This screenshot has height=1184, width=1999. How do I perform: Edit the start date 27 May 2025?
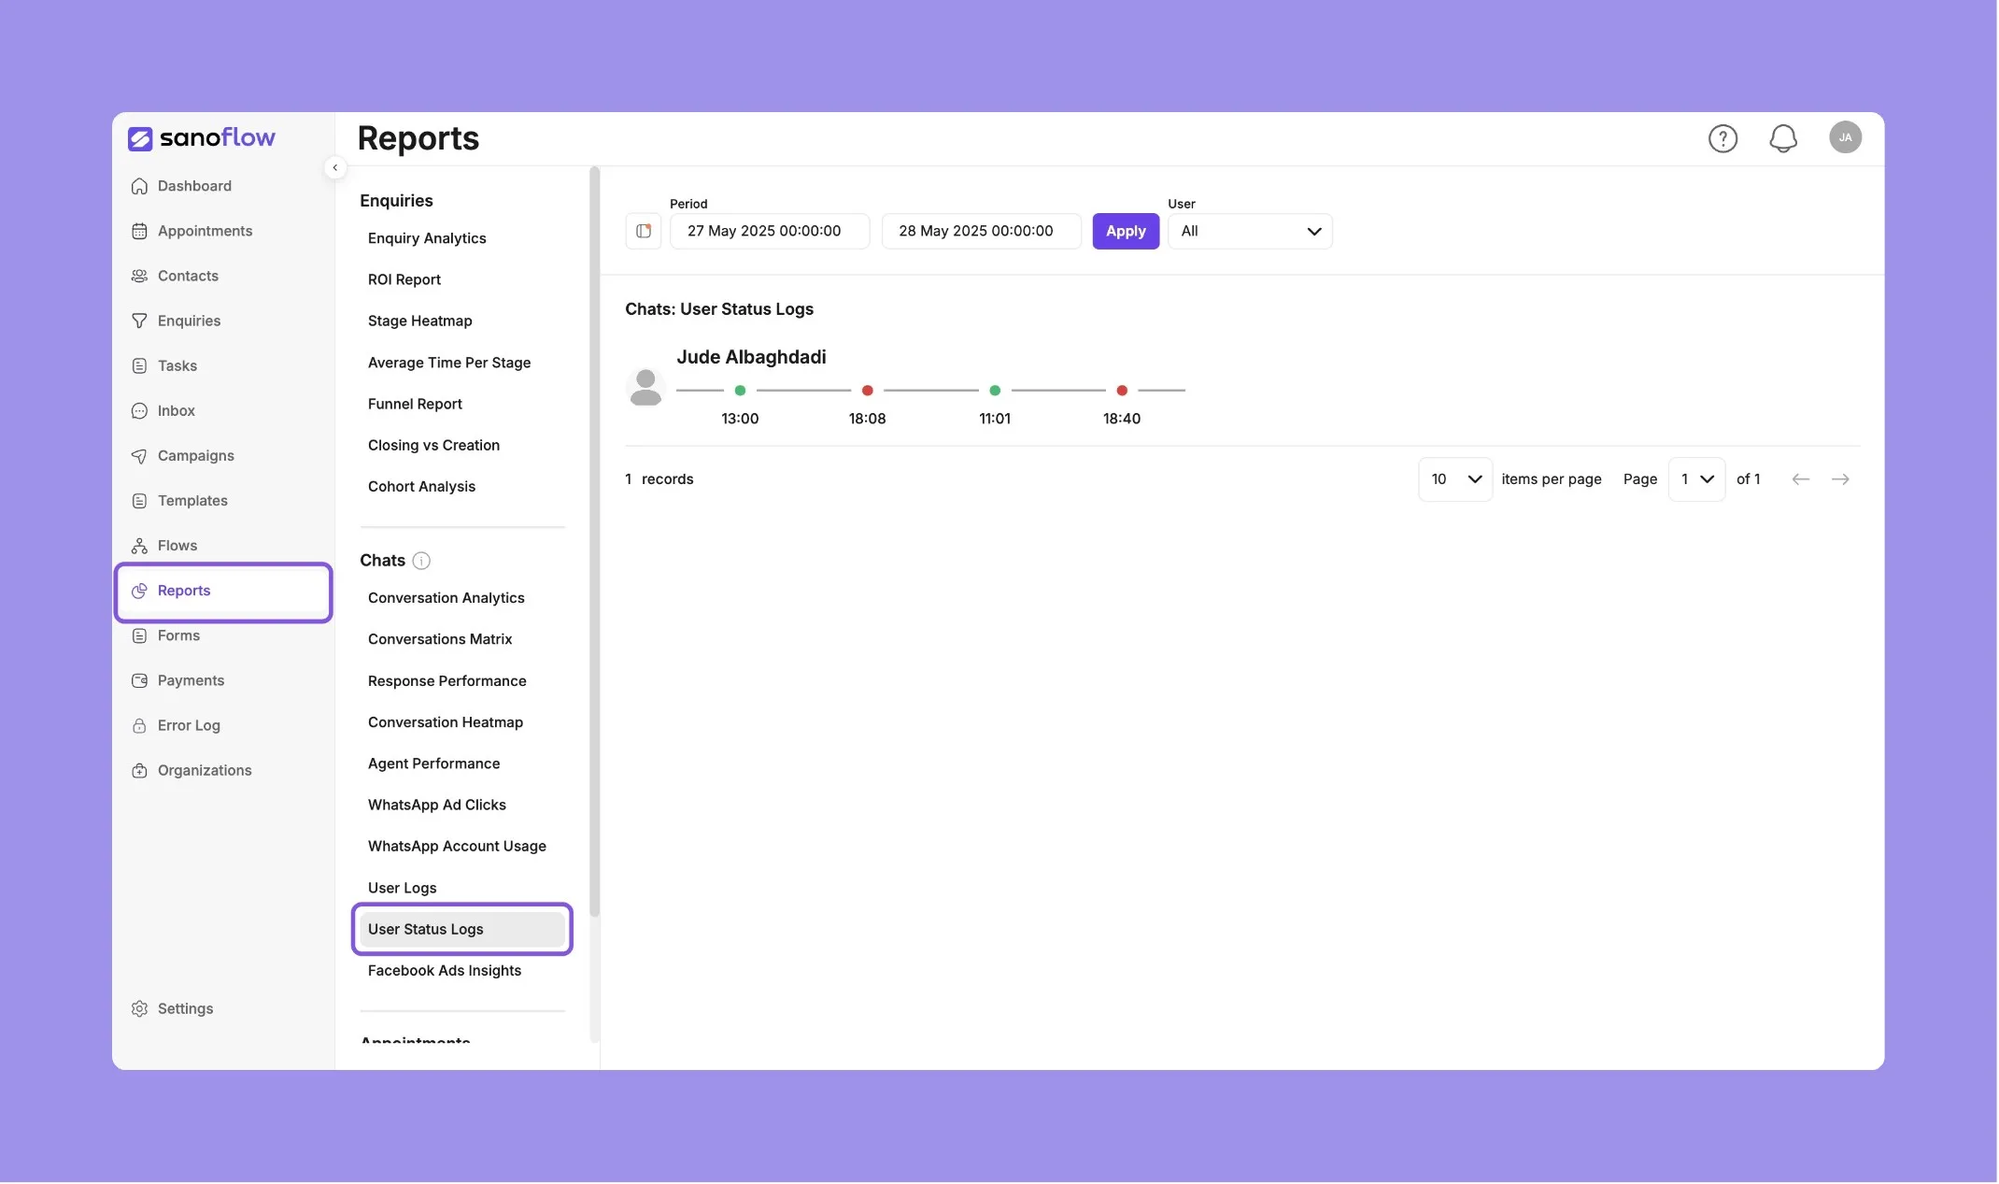[x=770, y=231]
